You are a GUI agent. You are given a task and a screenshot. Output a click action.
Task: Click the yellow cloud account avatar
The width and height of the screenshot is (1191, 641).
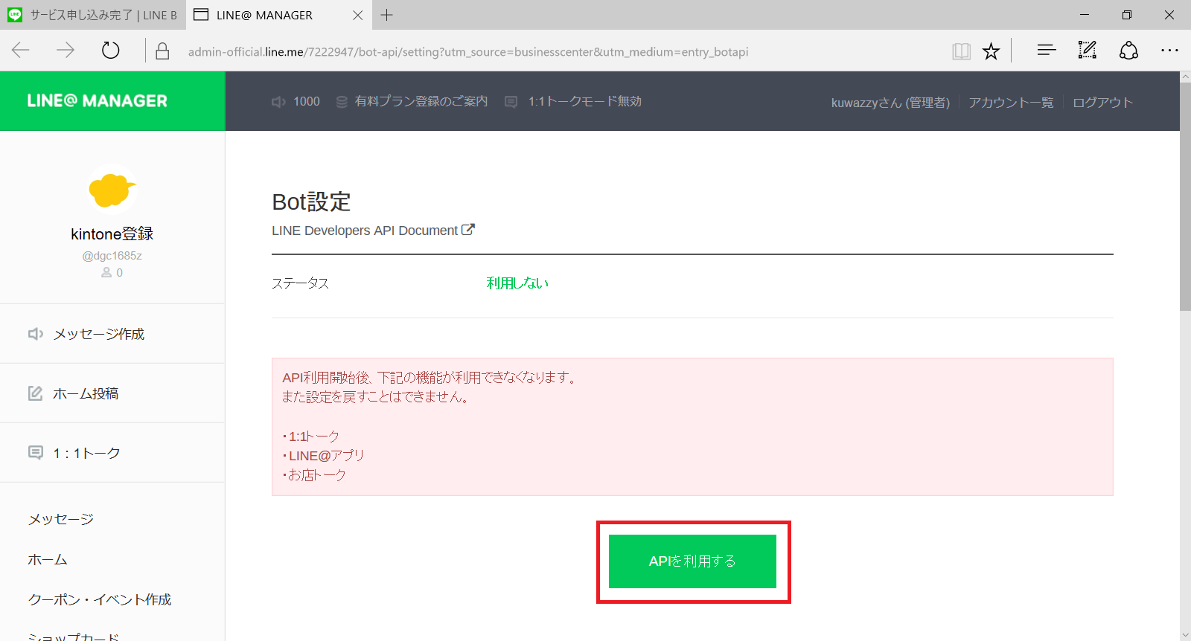[x=112, y=189]
